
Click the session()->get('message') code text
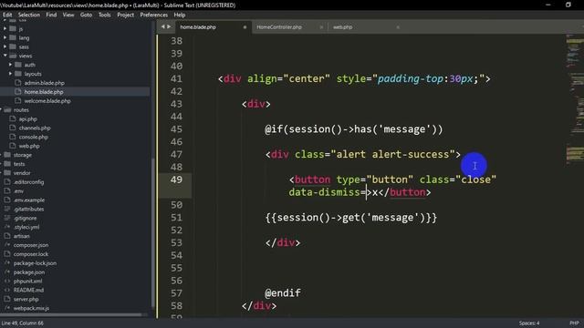tap(351, 218)
